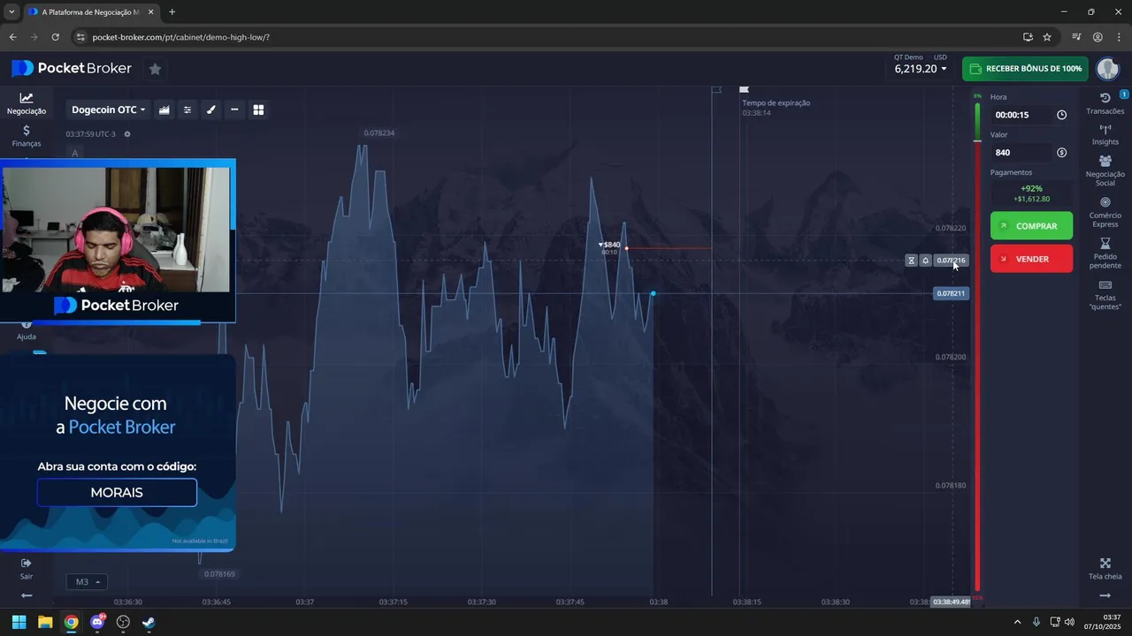Open the Negociação trading section
This screenshot has width=1132, height=636.
27,104
